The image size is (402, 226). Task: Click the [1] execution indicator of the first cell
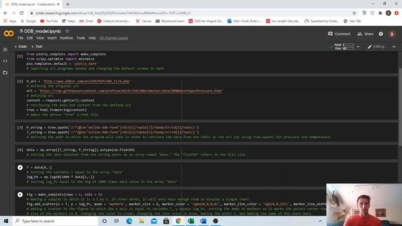click(20, 56)
